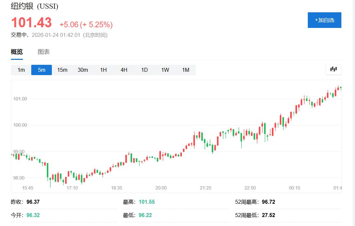
Task: Click the 最高 value 101.55
Action: tap(147, 202)
